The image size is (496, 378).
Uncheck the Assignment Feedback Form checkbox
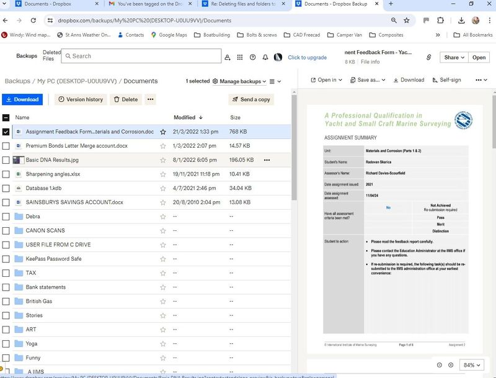pyautogui.click(x=6, y=132)
